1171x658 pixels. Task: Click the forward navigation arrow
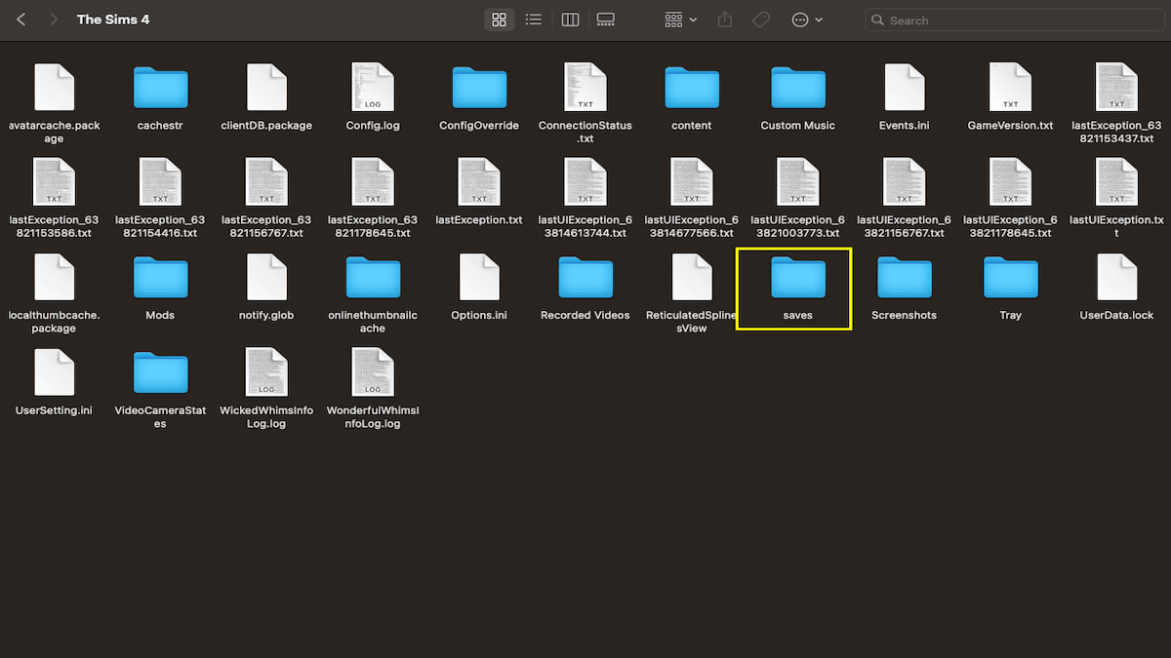53,19
